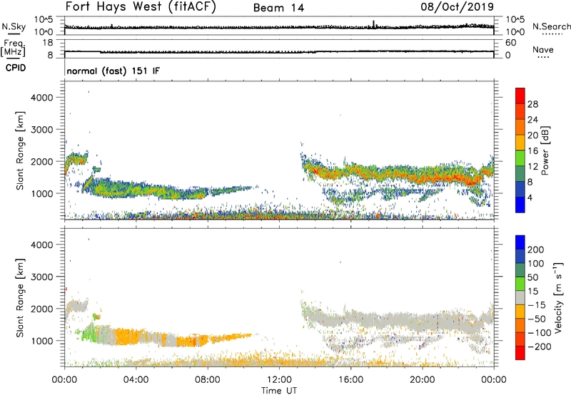
Task: Click 'normal (fast) 151 IF' text
Action: pos(113,71)
